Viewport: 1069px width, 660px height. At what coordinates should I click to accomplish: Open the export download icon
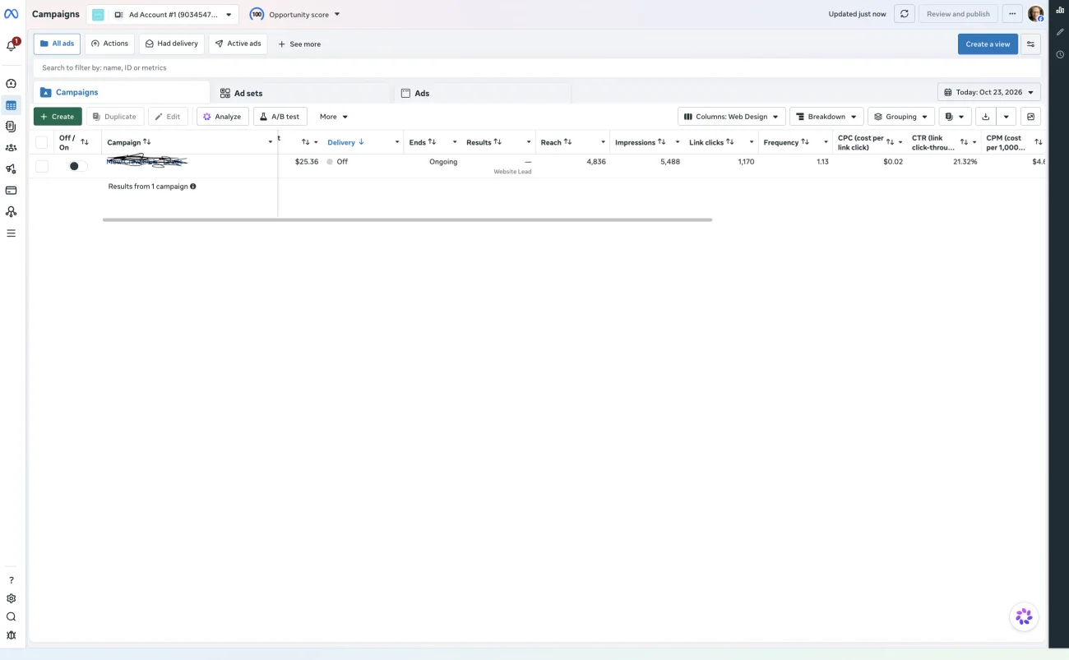click(x=986, y=117)
